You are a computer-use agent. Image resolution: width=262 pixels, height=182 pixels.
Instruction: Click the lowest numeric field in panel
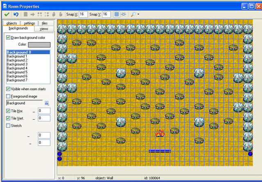[44, 143]
